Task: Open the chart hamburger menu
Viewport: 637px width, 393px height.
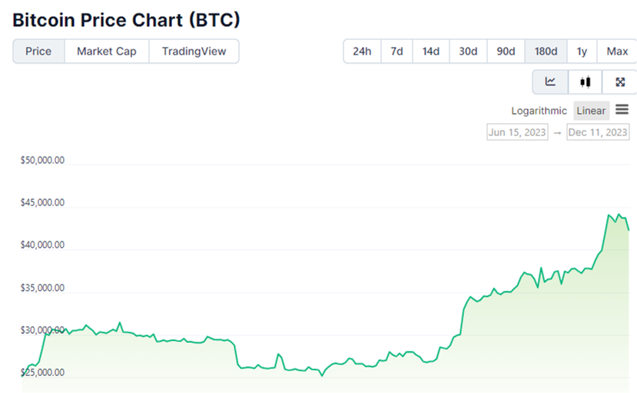Action: click(x=622, y=110)
